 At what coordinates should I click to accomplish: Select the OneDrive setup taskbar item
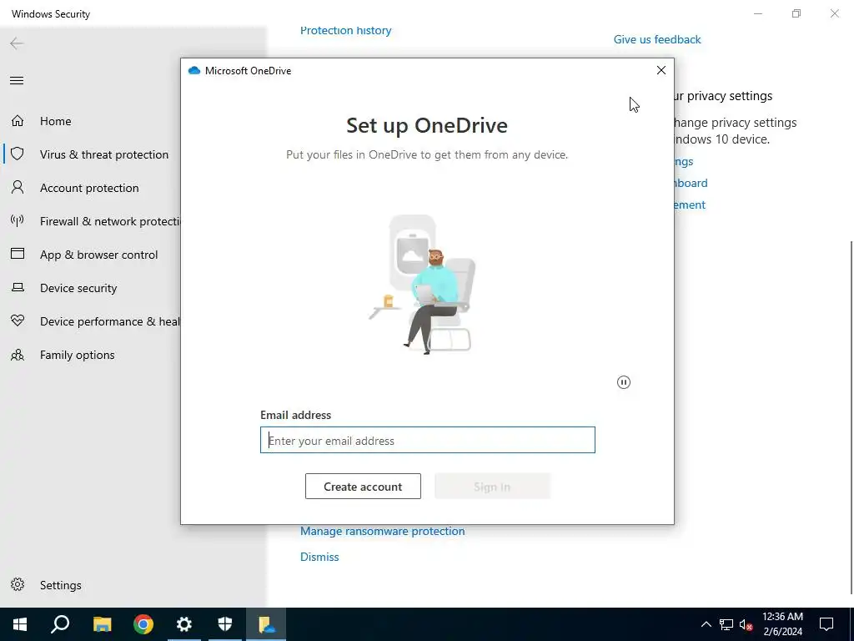266,624
